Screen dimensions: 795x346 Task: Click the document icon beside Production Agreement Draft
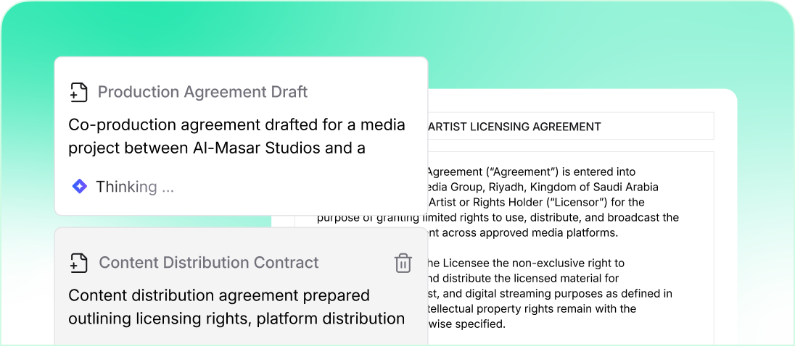[78, 93]
